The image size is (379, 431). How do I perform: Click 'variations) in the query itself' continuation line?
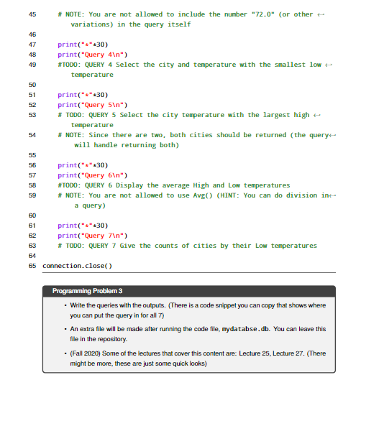click(x=131, y=24)
